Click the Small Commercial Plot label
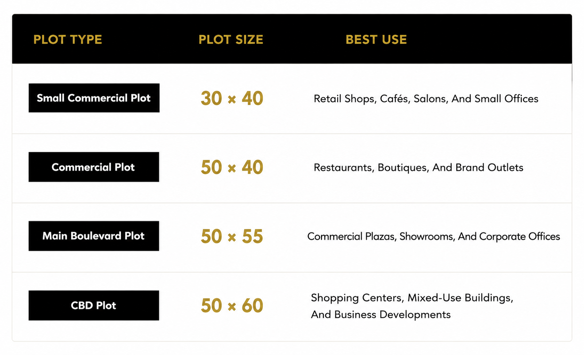This screenshot has width=584, height=355. coord(94,98)
